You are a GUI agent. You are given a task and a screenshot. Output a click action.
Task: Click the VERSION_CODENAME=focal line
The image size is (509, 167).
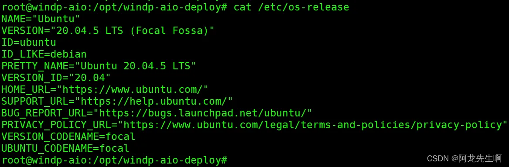68,136
